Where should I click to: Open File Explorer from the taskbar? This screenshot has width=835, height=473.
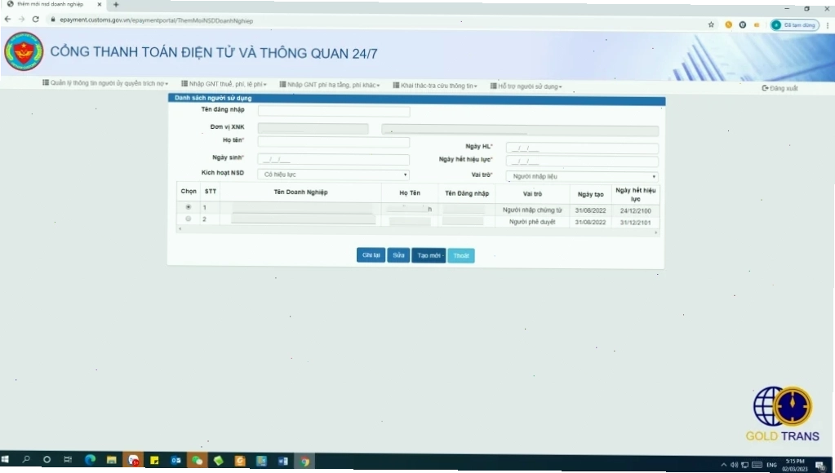point(111,460)
